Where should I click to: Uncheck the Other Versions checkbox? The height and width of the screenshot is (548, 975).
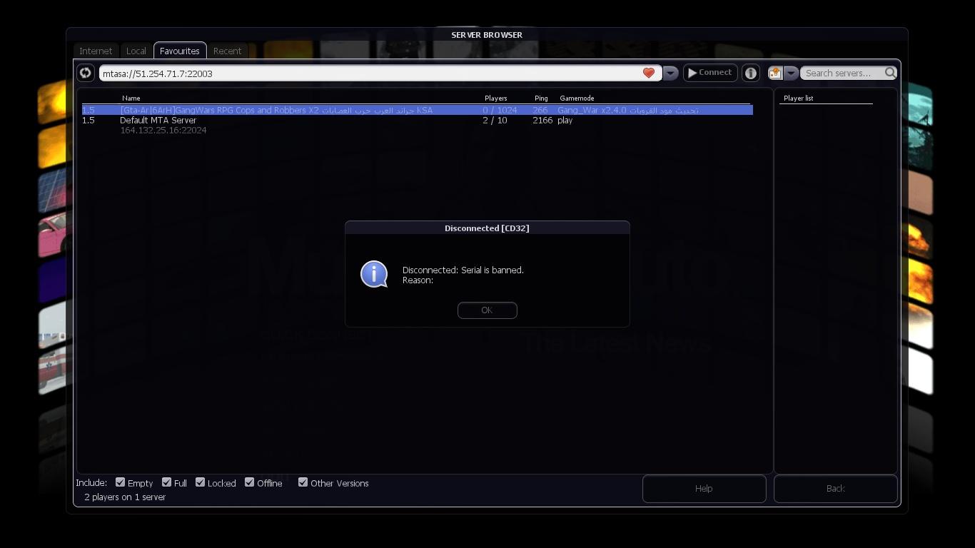click(303, 482)
